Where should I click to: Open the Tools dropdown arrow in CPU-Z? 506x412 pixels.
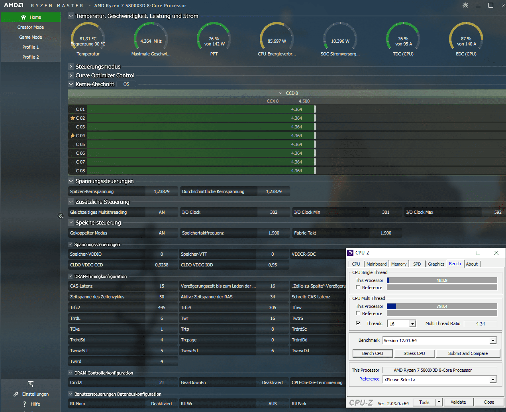point(439,402)
